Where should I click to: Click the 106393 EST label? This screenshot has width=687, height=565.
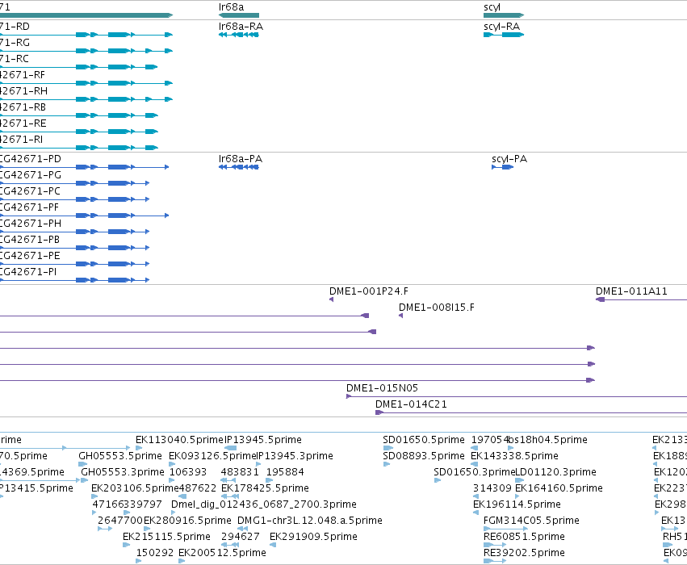tap(188, 472)
